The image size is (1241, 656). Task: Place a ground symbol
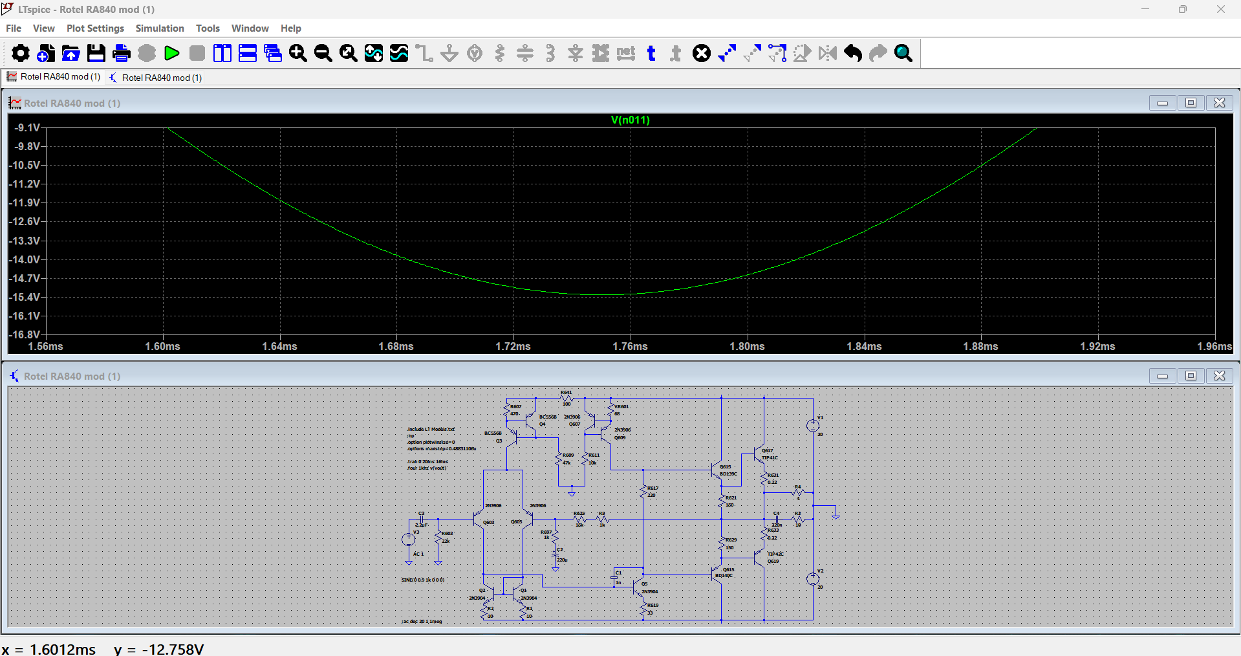(x=449, y=53)
